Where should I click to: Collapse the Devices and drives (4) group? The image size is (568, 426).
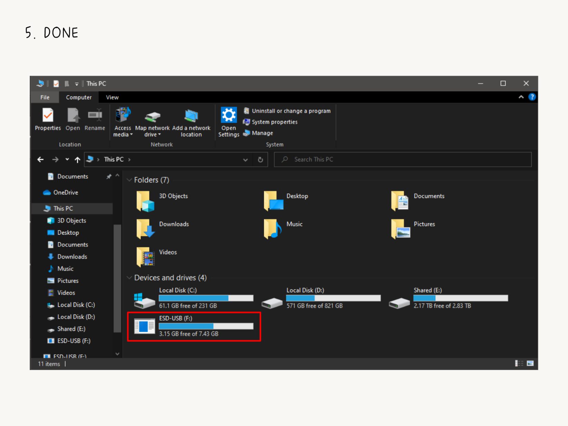coord(129,278)
